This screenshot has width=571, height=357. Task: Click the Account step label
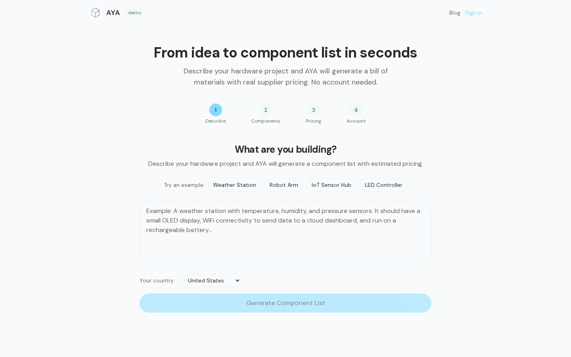(x=356, y=121)
